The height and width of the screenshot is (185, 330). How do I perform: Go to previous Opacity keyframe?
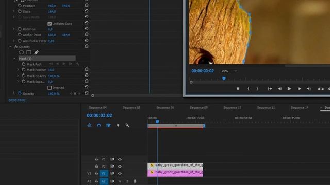71,94
